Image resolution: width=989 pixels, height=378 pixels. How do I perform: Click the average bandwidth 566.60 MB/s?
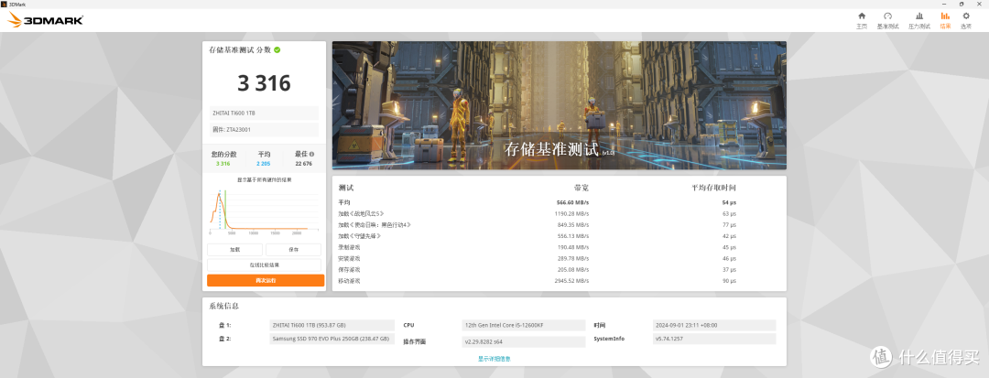point(572,203)
